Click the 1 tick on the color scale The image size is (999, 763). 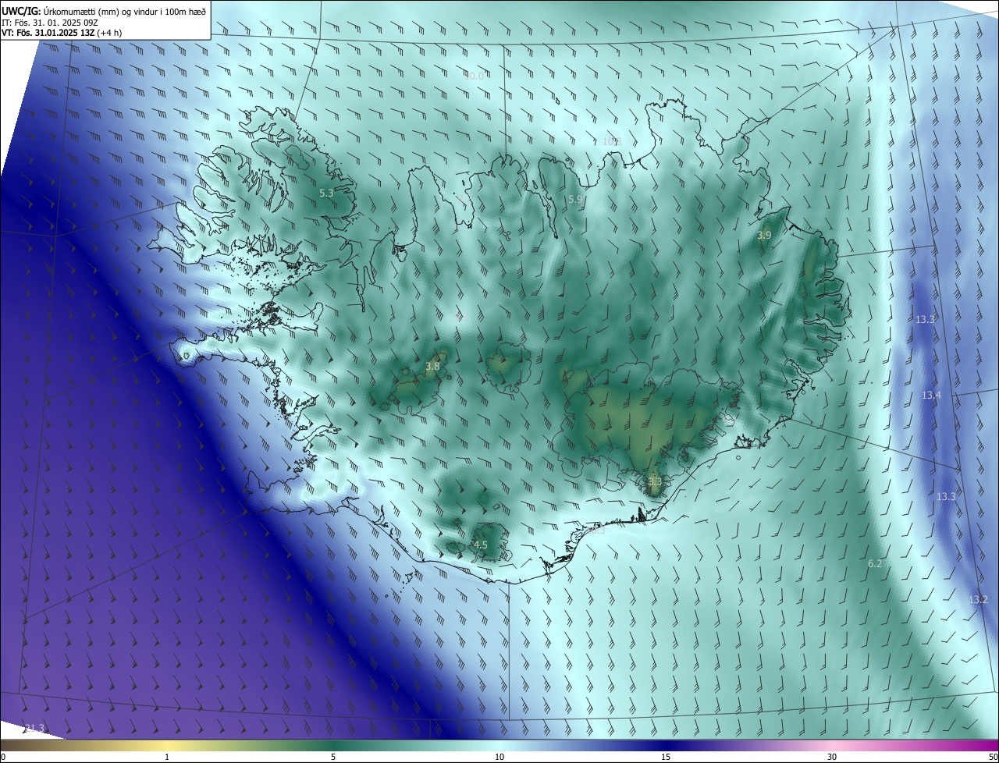coord(167,757)
